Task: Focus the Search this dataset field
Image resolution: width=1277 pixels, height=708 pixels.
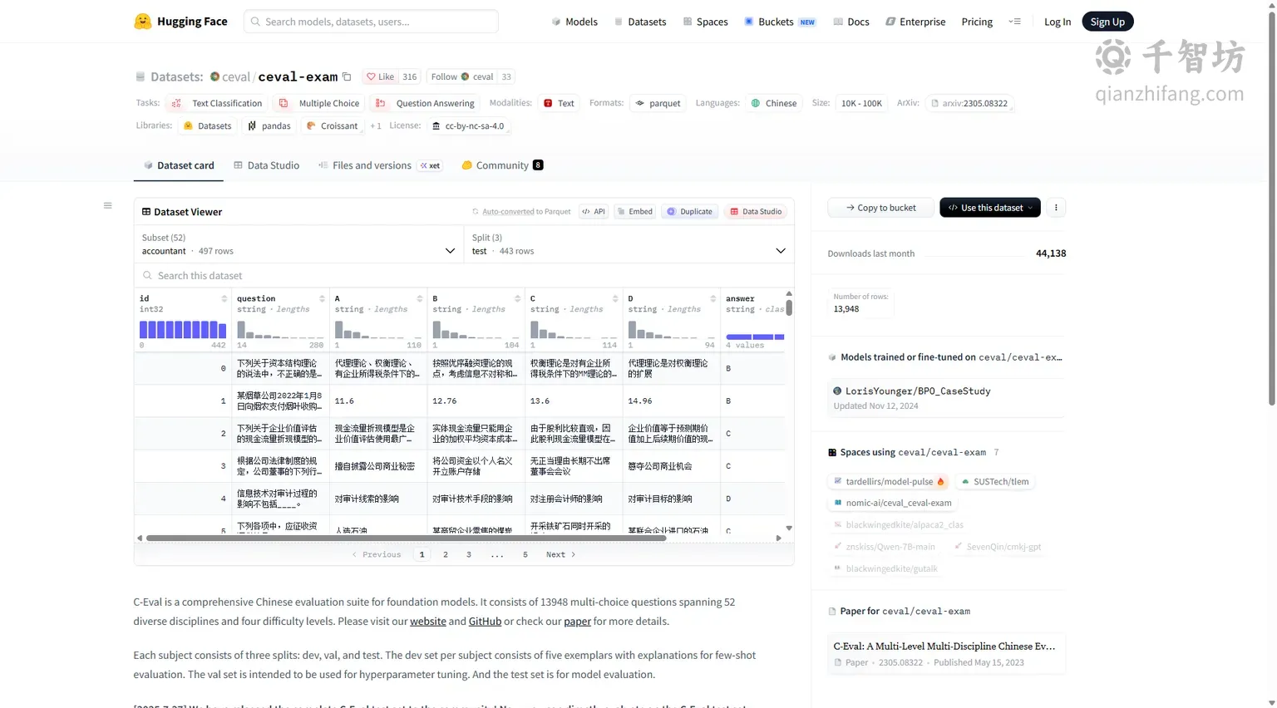Action: coord(464,276)
